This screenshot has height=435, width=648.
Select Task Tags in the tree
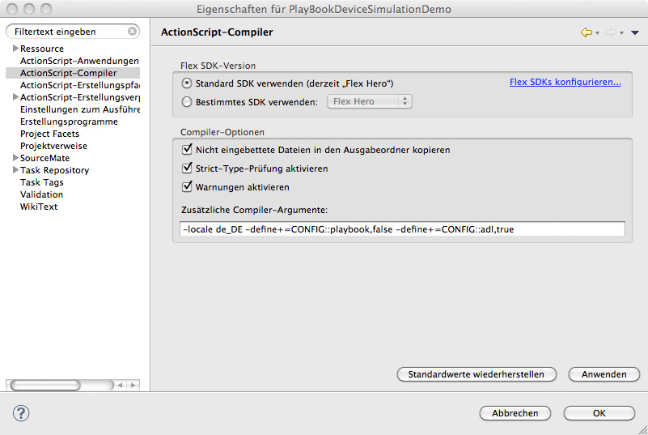pos(42,182)
